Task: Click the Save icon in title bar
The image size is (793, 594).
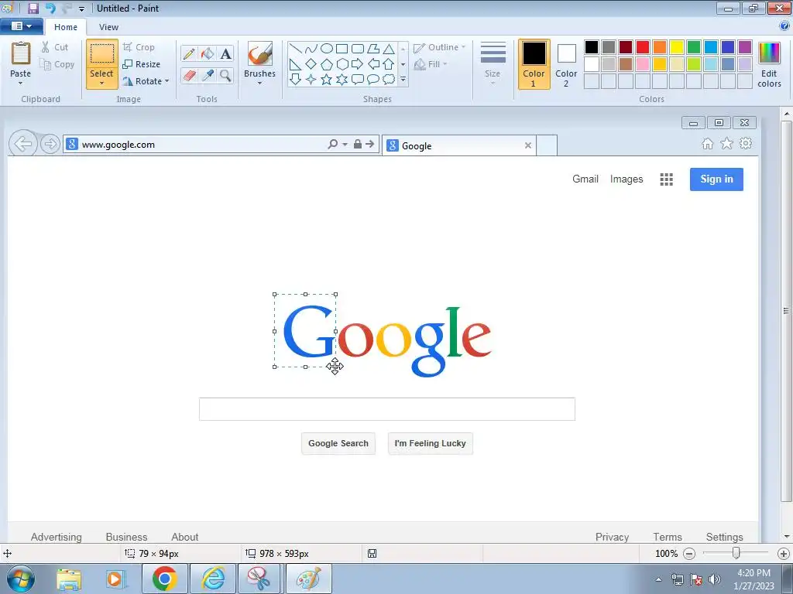Action: pyautogui.click(x=33, y=8)
